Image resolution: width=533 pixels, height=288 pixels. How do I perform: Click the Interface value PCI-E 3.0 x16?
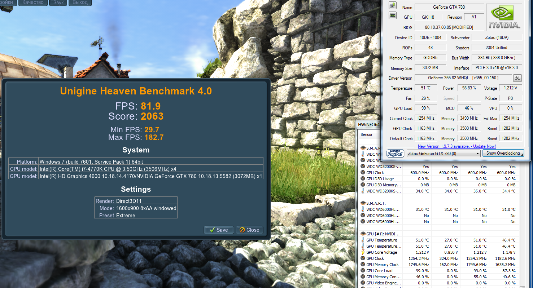[x=497, y=68]
